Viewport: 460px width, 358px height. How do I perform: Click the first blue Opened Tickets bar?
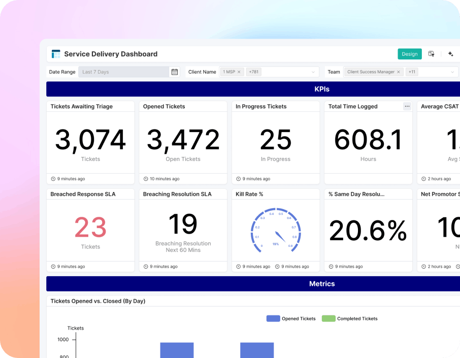[177, 350]
